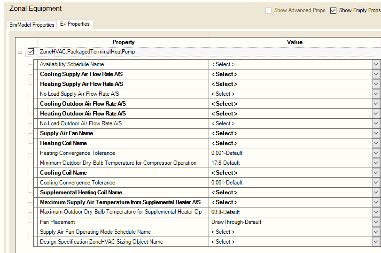
Task: Open Supply Air Fan Operating Mode Schedule dropdown
Action: (x=376, y=232)
